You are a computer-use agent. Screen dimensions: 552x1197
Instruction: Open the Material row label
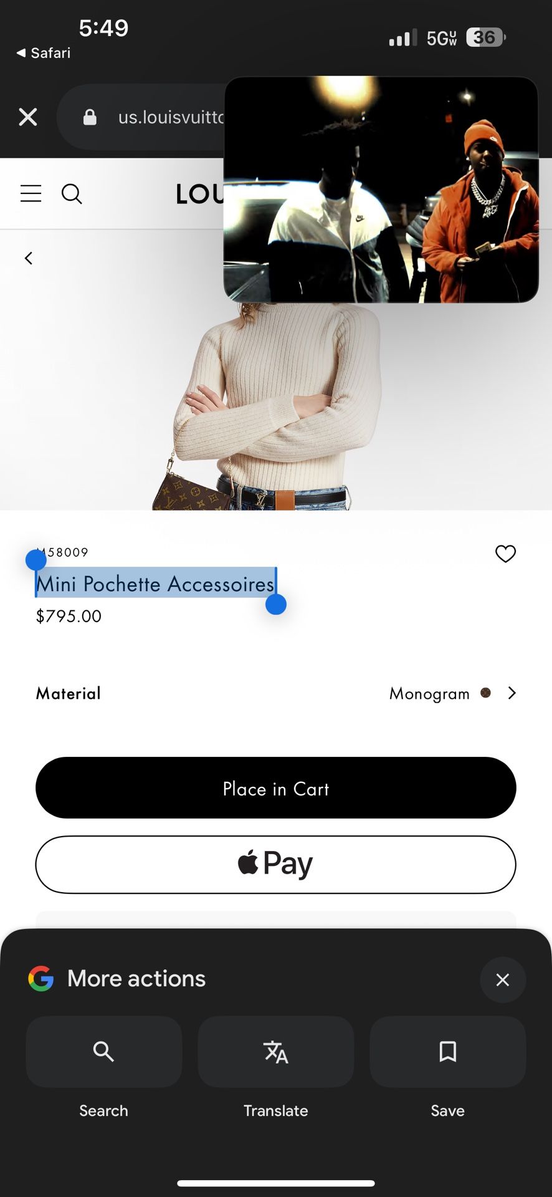click(69, 693)
